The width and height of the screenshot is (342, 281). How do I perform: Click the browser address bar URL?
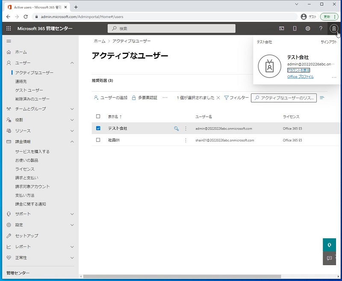pos(82,17)
